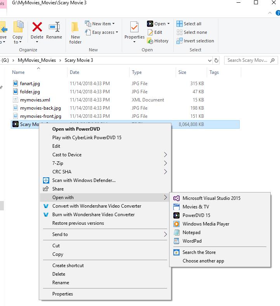Expand the Delete dropdown arrow
This screenshot has width=280, height=306.
pyautogui.click(x=37, y=42)
